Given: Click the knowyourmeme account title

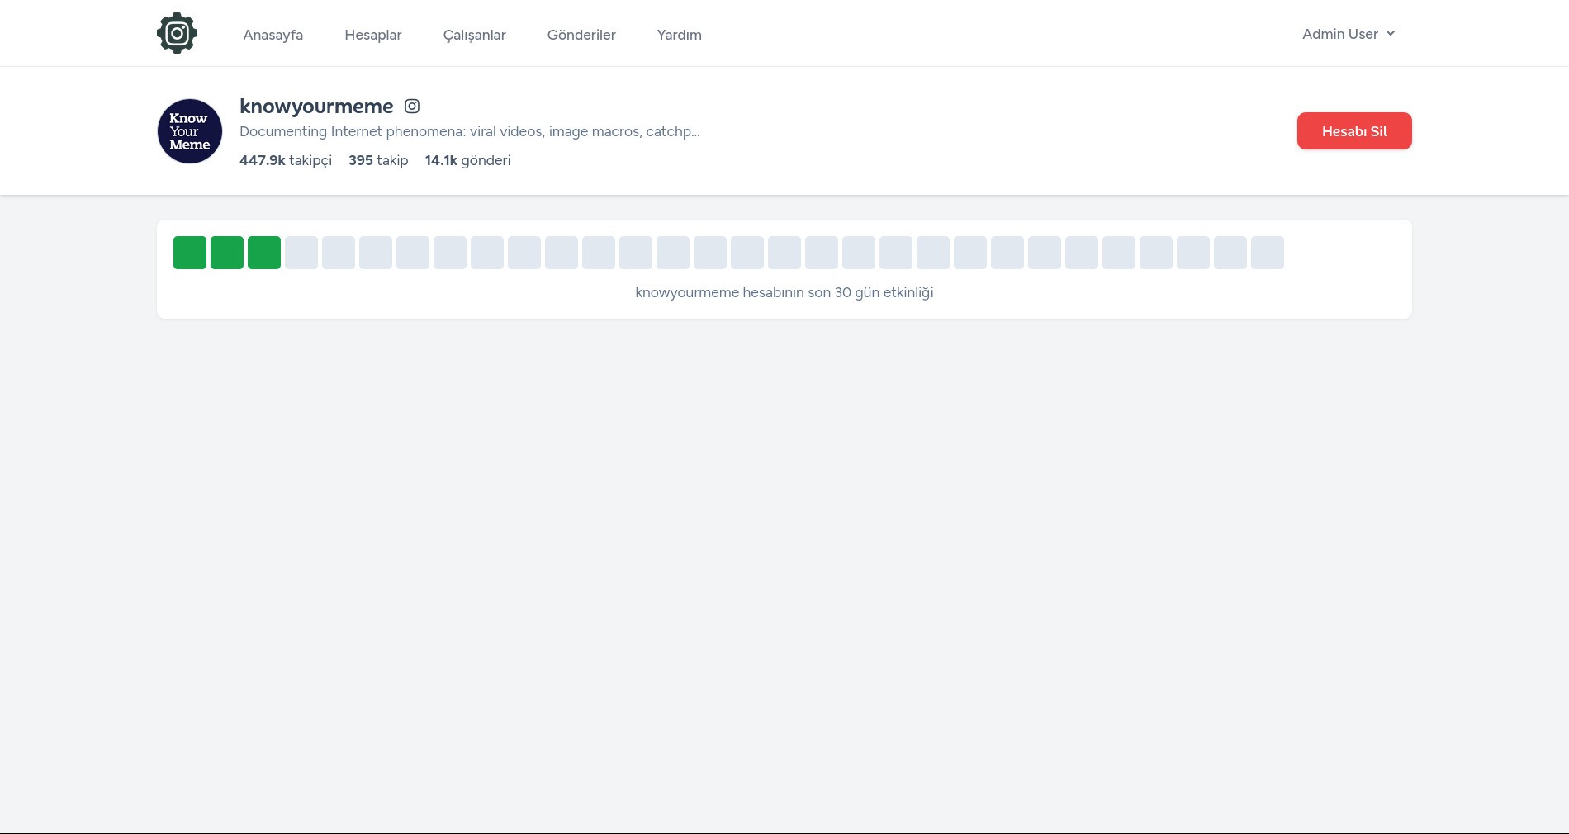Looking at the screenshot, I should point(316,106).
